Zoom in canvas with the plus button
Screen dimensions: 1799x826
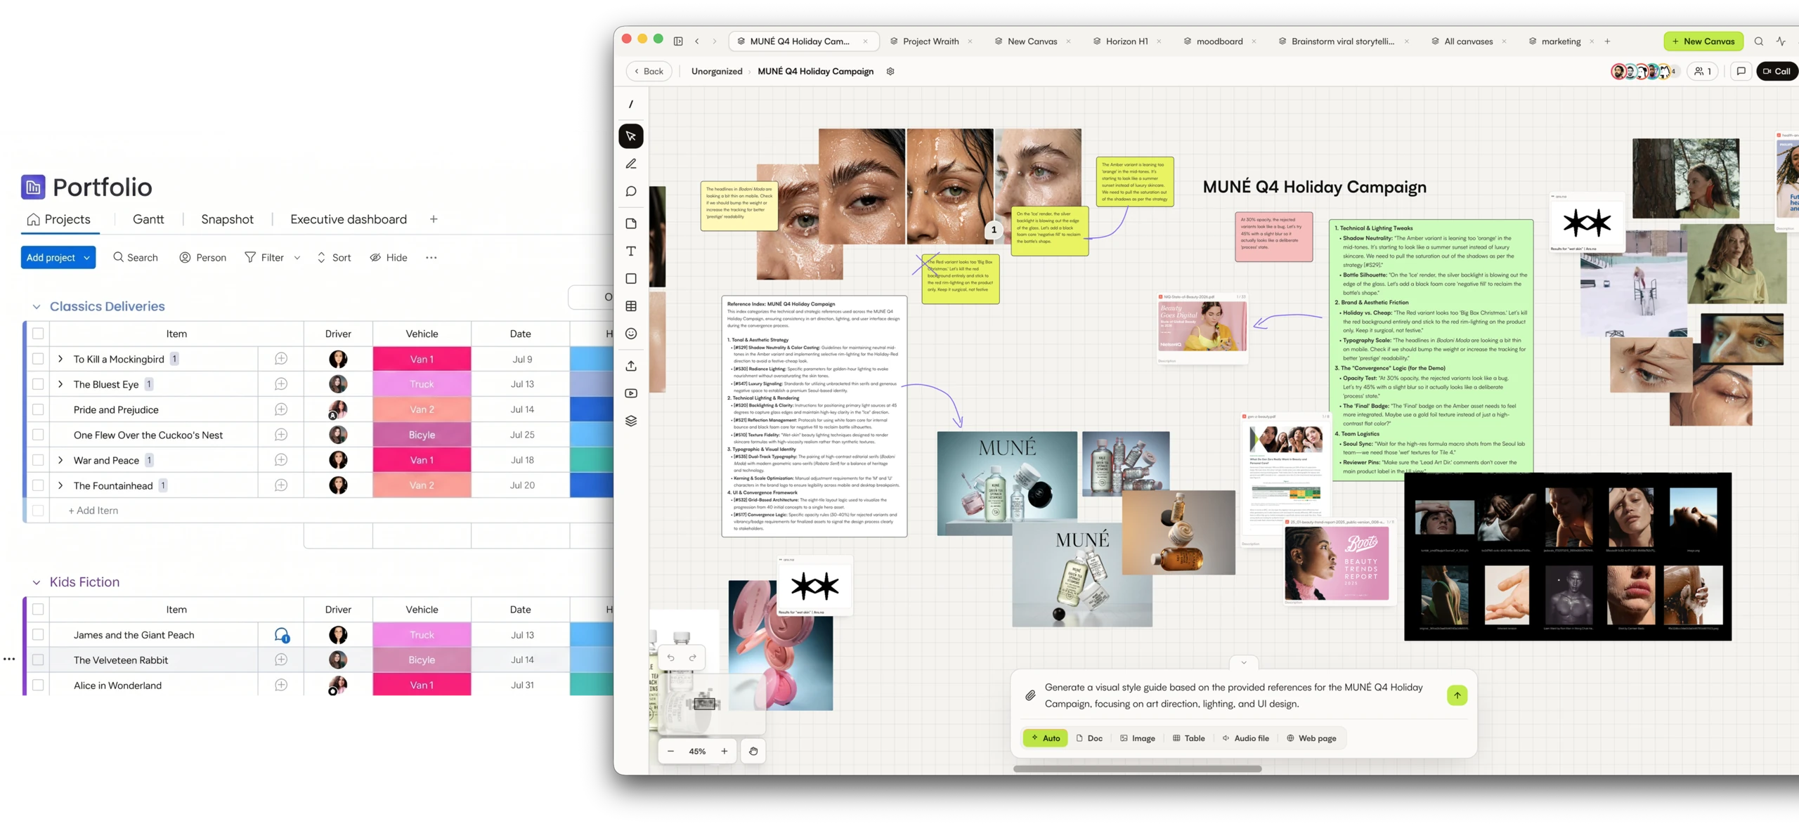point(724,751)
